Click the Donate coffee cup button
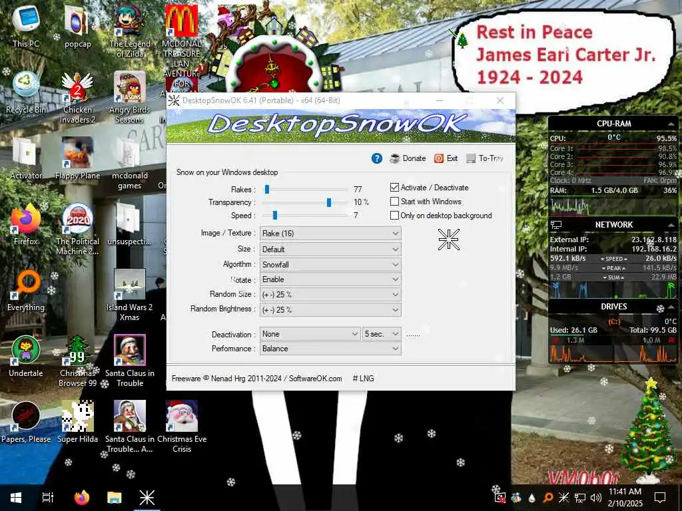The height and width of the screenshot is (511, 682). point(408,158)
